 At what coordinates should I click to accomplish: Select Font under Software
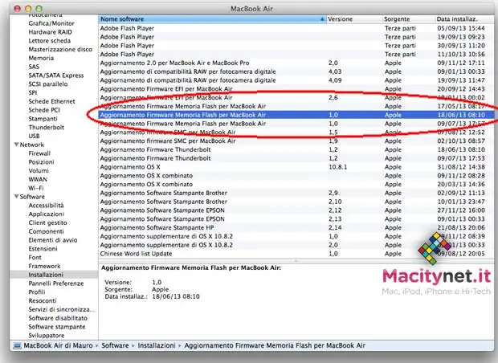(35, 258)
